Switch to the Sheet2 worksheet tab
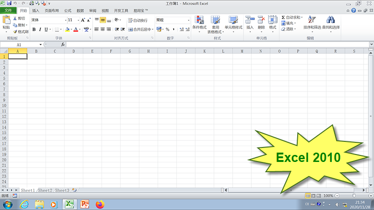Image resolution: width=374 pixels, height=210 pixels. click(x=45, y=190)
